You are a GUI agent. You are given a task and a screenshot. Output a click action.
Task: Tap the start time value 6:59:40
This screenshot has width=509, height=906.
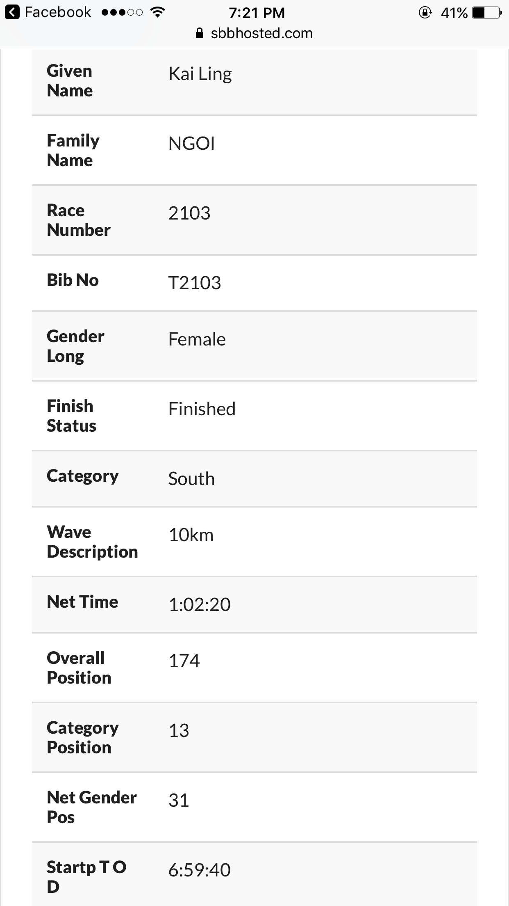200,870
